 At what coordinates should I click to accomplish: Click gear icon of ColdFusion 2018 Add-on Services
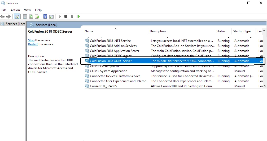(87, 46)
